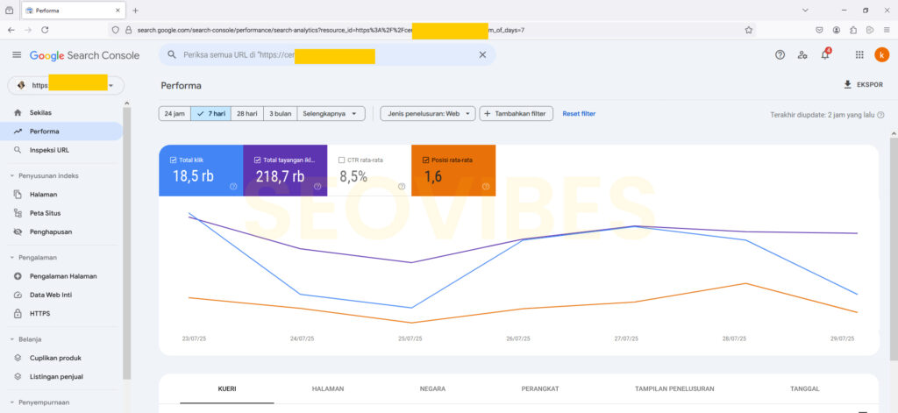Viewport: 898px width, 413px height.
Task: Open the notifications bell icon
Action: [824, 55]
